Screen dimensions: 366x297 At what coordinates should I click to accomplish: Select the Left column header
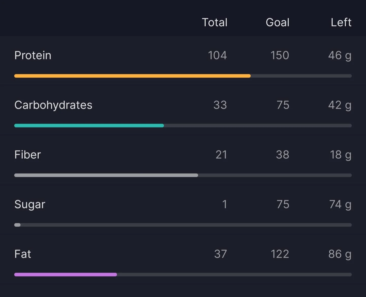point(341,22)
